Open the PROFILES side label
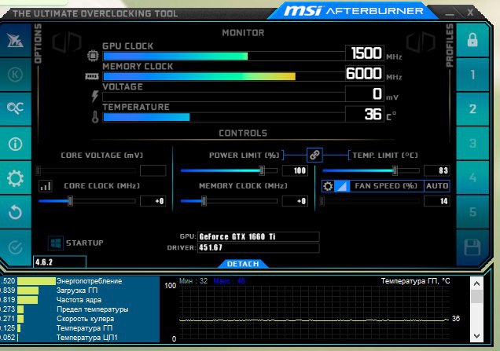The width and height of the screenshot is (500, 351). (450, 46)
